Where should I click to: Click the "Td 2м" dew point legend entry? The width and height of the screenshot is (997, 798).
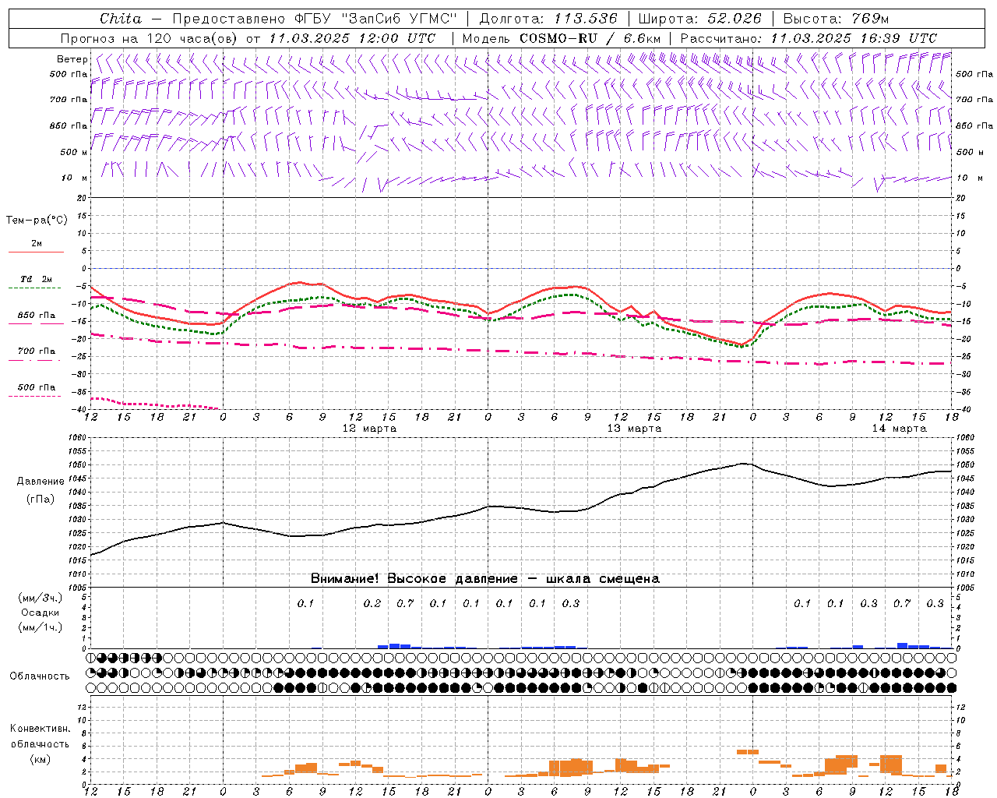[x=36, y=279]
